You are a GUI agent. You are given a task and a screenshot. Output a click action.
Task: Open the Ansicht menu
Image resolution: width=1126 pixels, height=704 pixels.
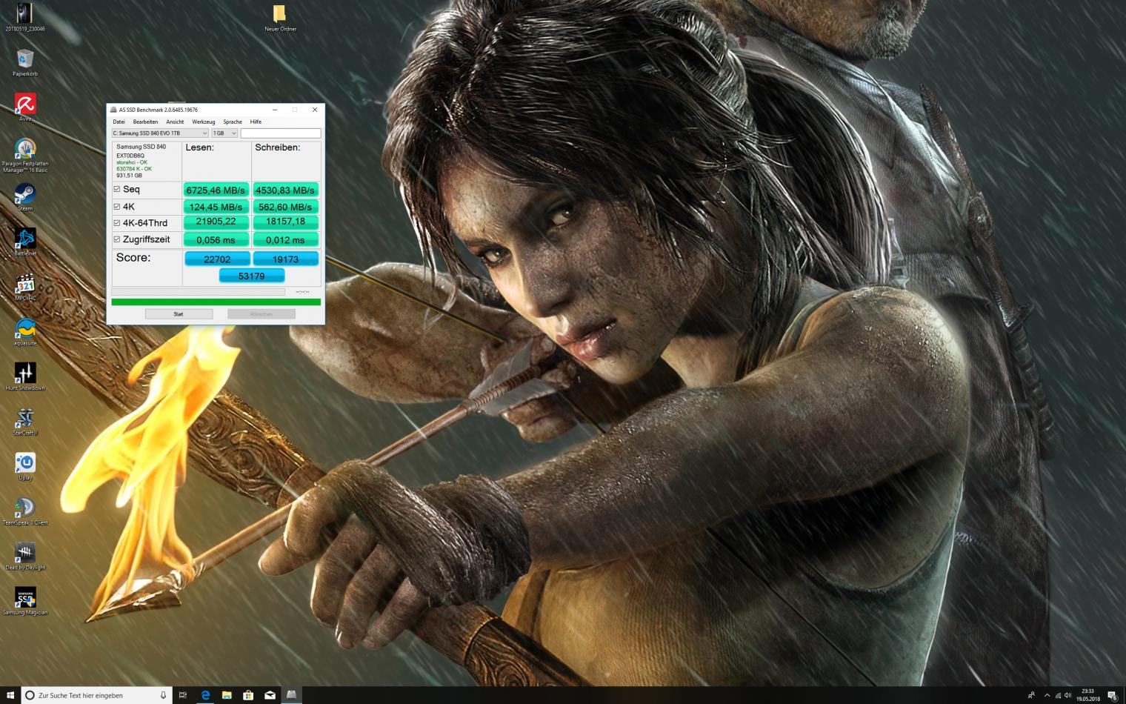(175, 122)
